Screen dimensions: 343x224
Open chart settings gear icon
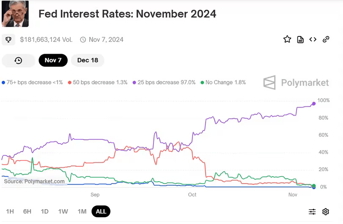[x=326, y=212]
